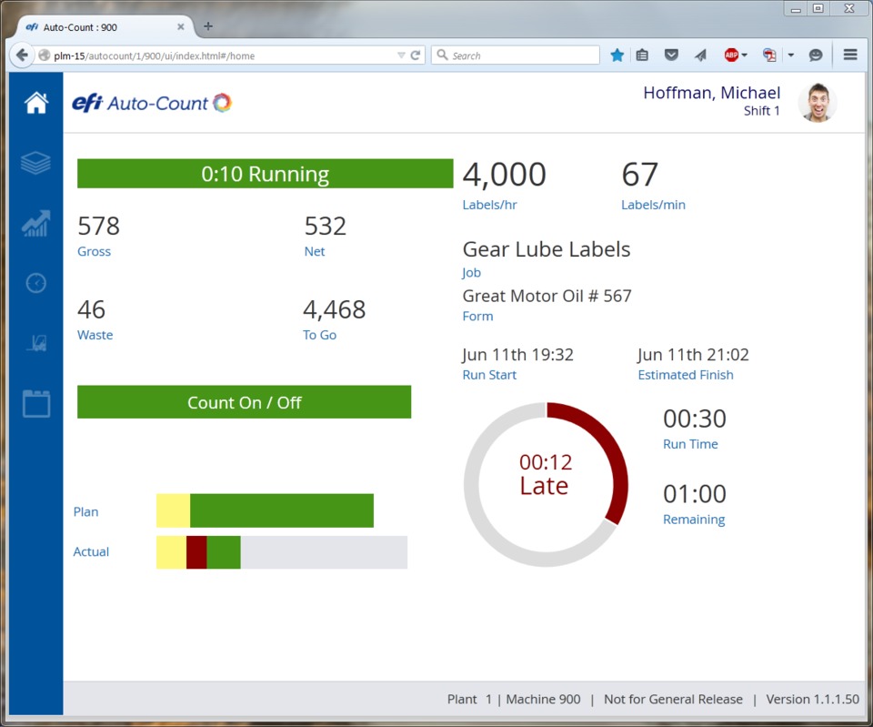Click the 4,000 labels per hour value
873x727 pixels.
pyautogui.click(x=504, y=175)
